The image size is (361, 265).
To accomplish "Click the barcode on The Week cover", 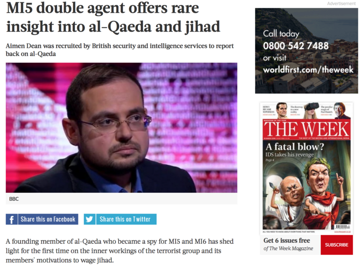I will coord(342,227).
